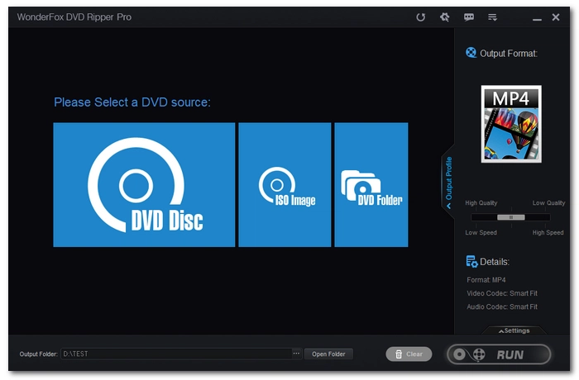
Task: Close the WonderFox DVD Ripper Pro window
Action: [x=560, y=17]
